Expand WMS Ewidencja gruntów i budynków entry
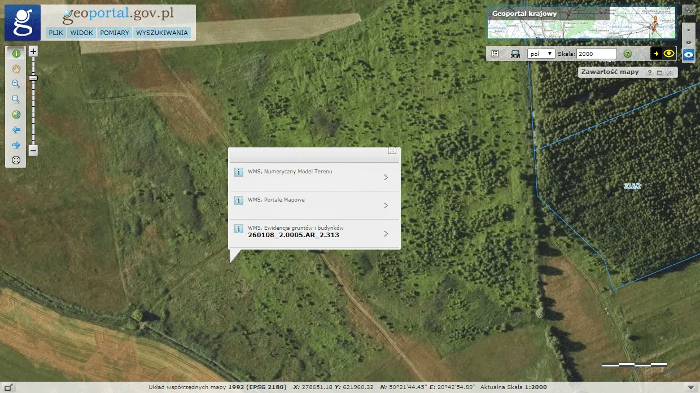 [386, 234]
